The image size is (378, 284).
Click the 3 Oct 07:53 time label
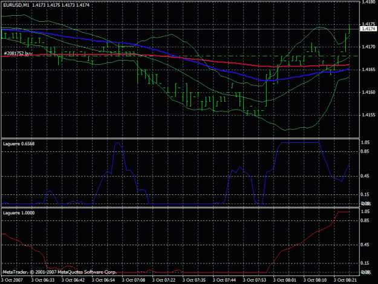(x=255, y=280)
